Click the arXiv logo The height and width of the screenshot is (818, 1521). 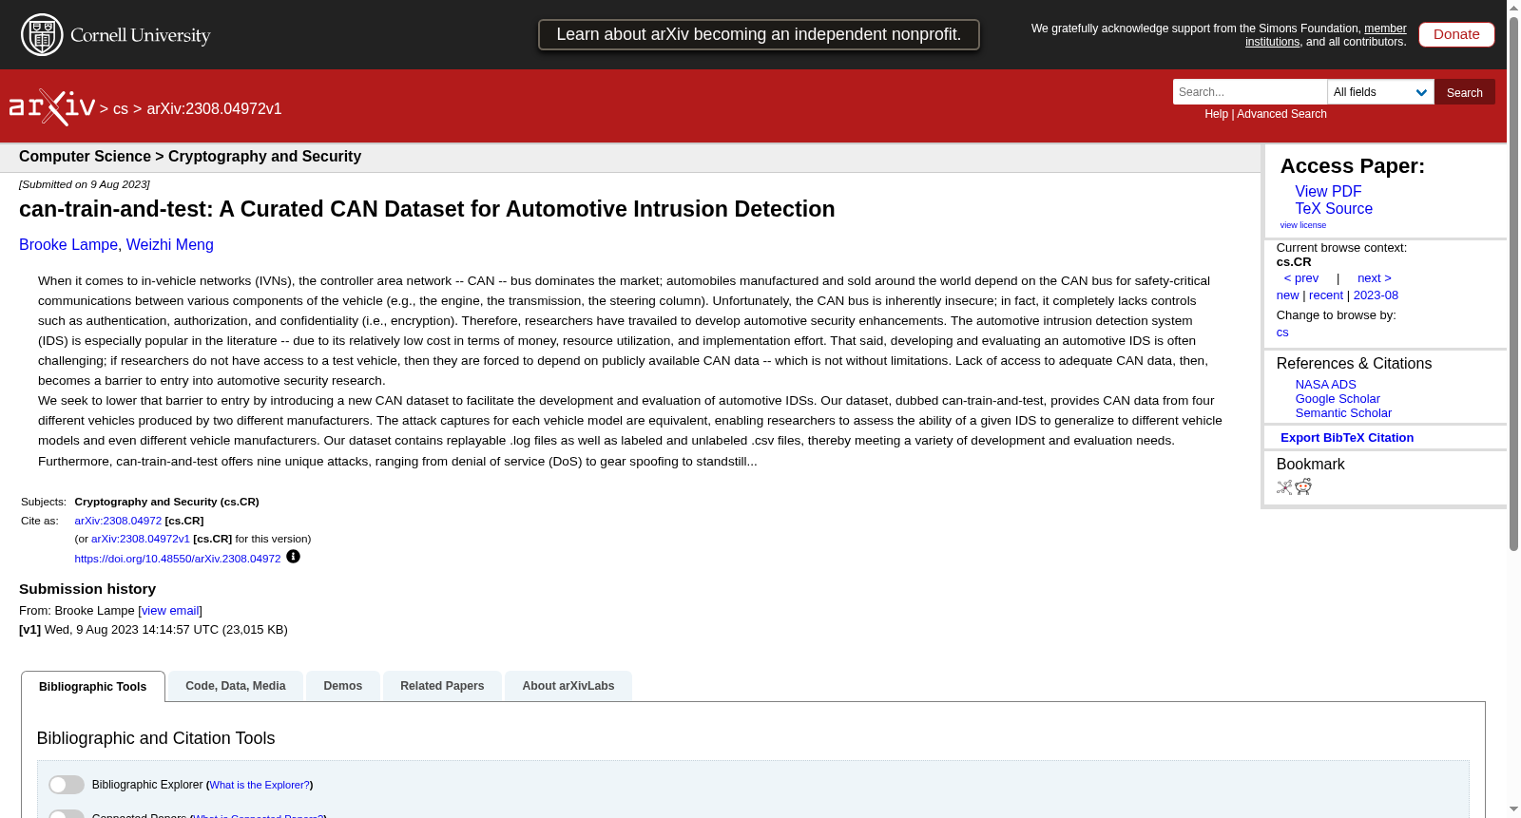[x=52, y=107]
